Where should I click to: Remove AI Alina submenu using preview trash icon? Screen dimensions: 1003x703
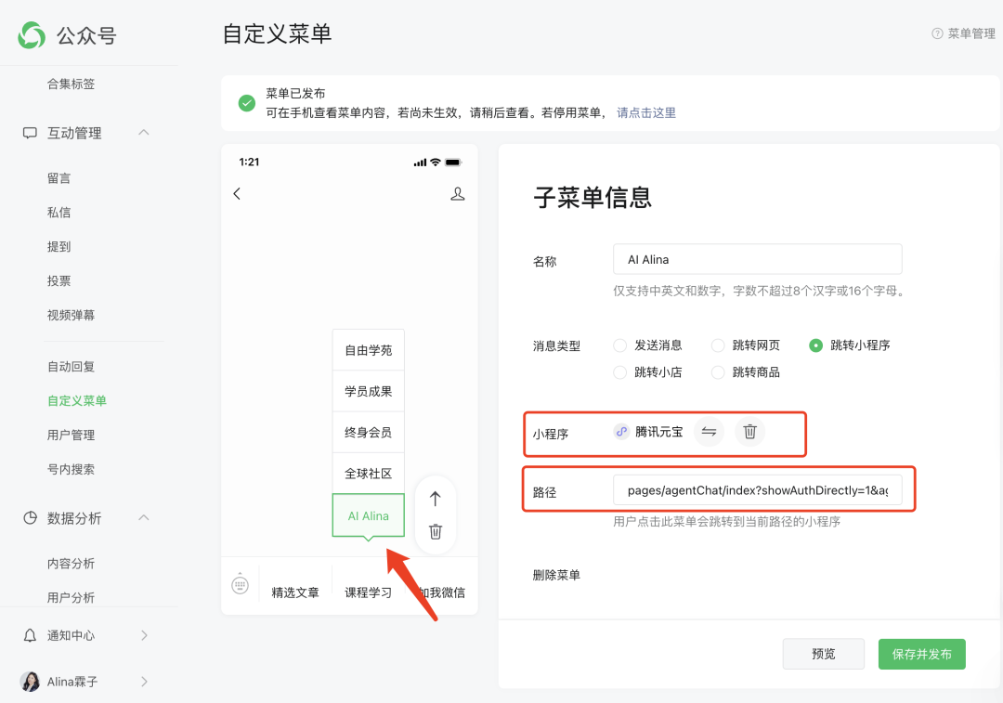pos(435,530)
